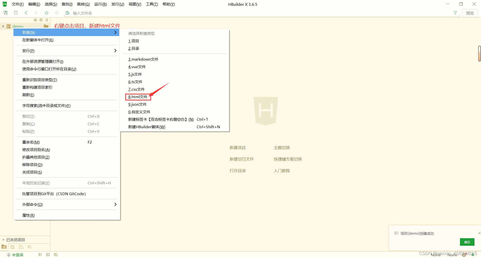Viewport: 481px width, 258px height.
Task: Open the debug bug icon tab
Action: [x=13, y=247]
